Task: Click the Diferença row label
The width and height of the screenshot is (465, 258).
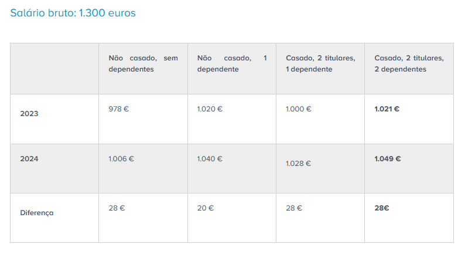Action: point(37,213)
